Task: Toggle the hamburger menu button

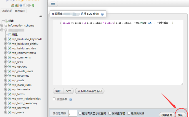Action: tap(53, 3)
